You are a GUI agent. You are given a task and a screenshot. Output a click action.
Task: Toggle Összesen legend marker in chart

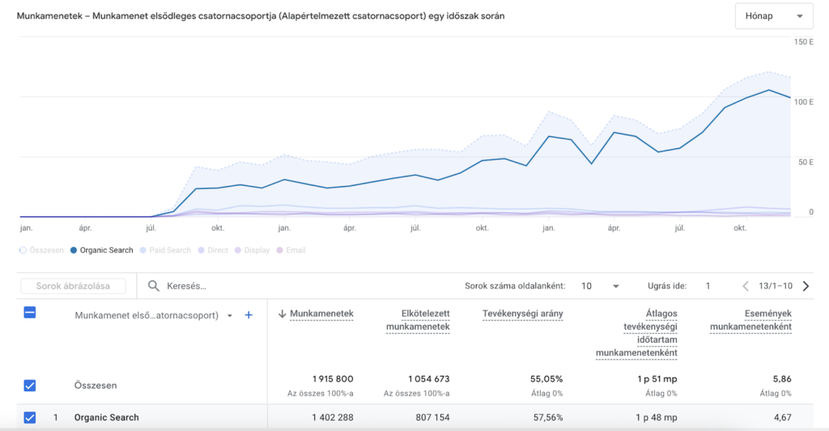22,250
